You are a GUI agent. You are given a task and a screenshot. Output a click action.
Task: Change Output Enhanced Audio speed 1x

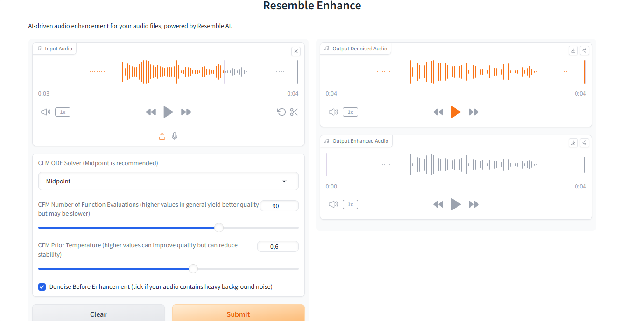coord(350,204)
